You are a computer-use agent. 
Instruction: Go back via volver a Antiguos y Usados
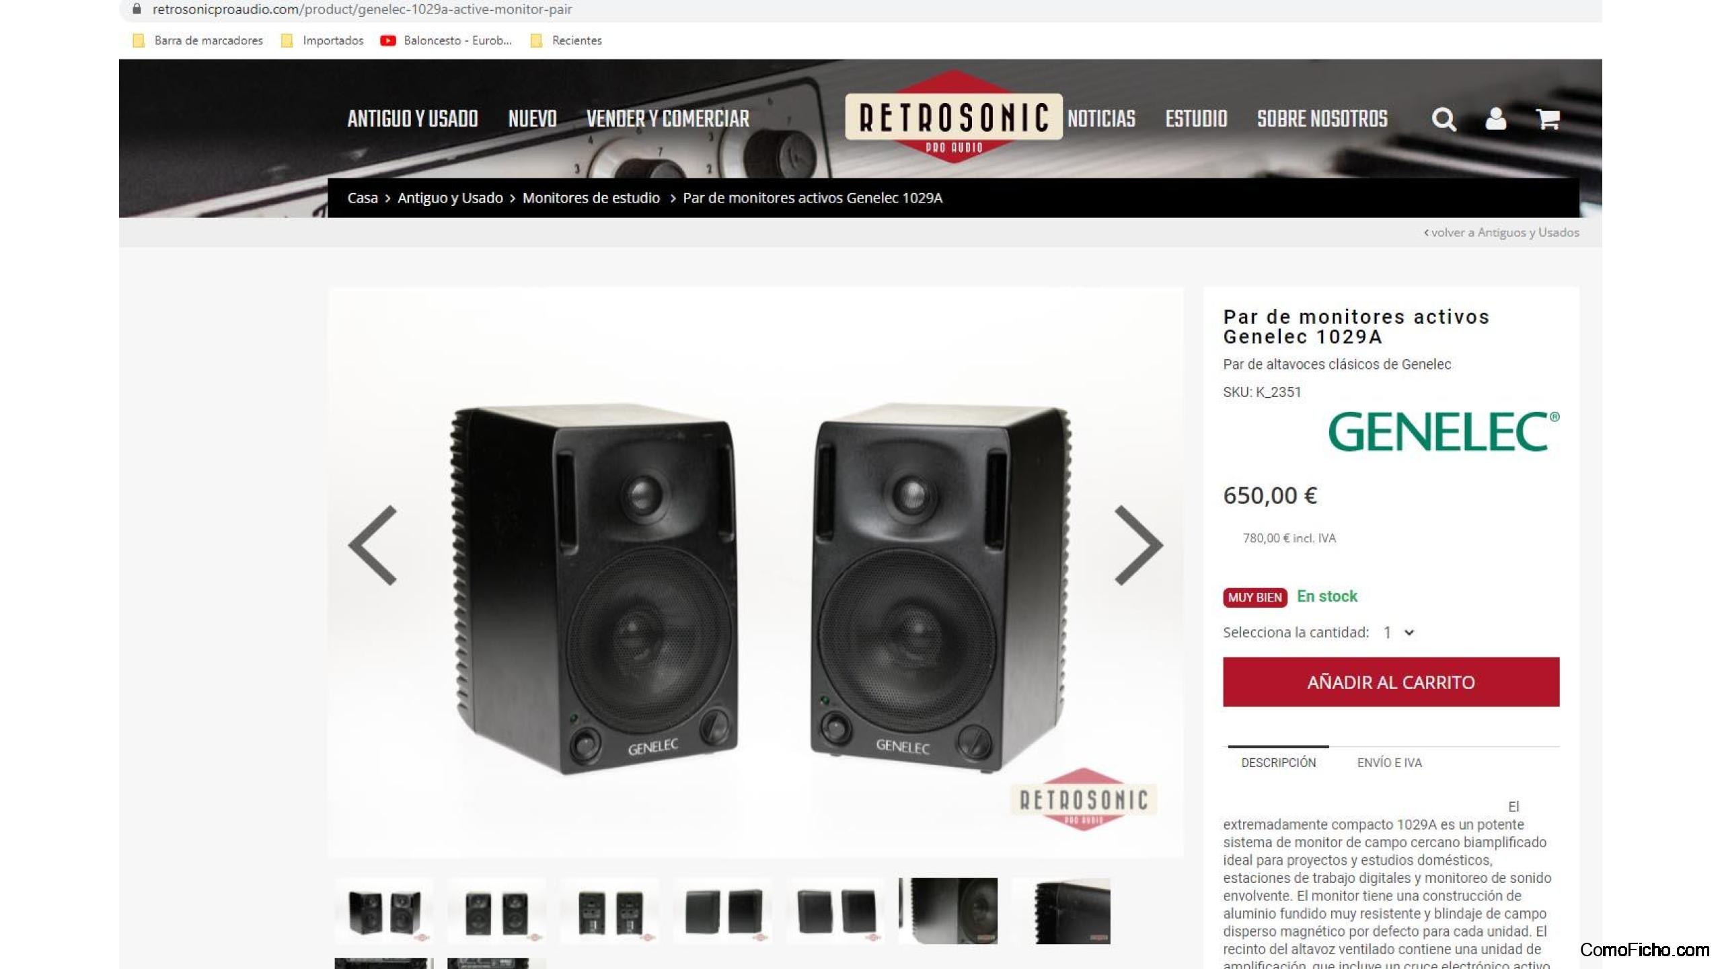[1501, 232]
